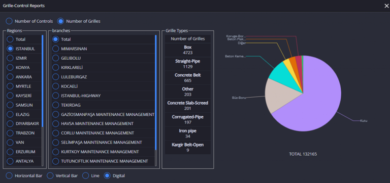
Task: Click the Diğer chart label
Action: click(x=242, y=43)
